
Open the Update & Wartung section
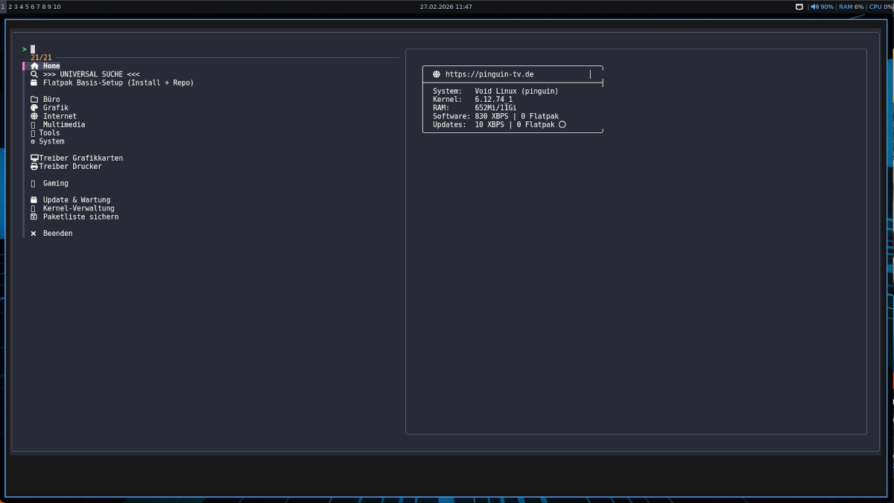pos(77,199)
